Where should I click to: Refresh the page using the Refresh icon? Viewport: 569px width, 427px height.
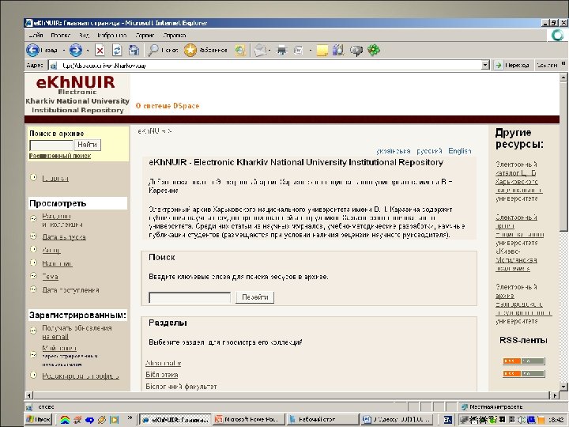click(x=117, y=50)
